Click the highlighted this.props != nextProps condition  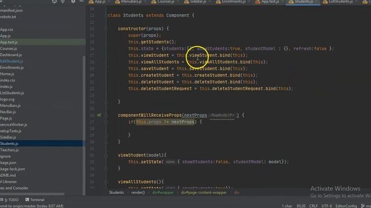(165, 122)
